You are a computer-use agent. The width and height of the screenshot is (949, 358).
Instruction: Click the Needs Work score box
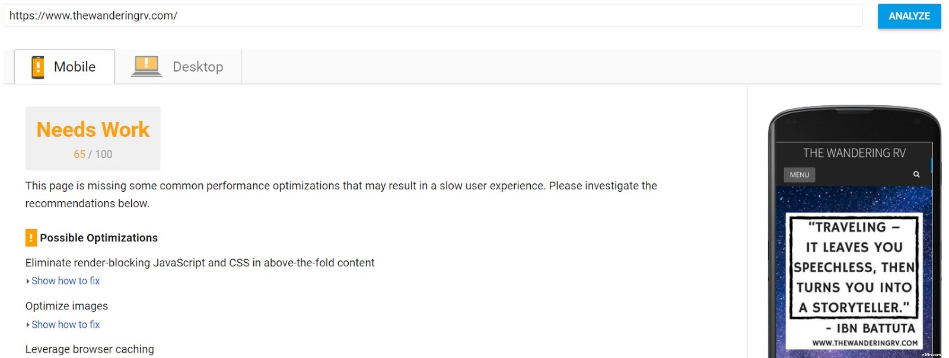[x=93, y=138]
